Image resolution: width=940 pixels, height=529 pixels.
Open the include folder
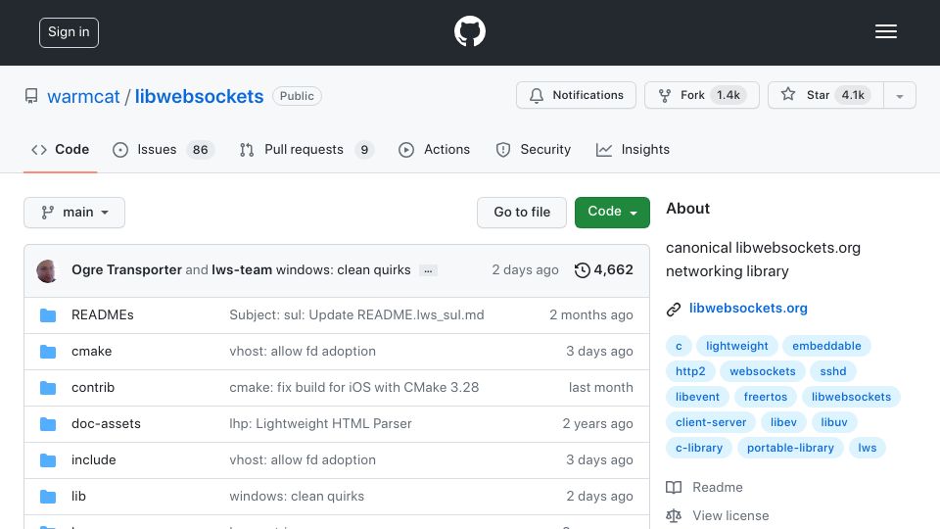[x=94, y=460]
